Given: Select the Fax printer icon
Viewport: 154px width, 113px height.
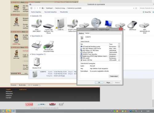Looking at the screenshot, I should click(x=37, y=44).
